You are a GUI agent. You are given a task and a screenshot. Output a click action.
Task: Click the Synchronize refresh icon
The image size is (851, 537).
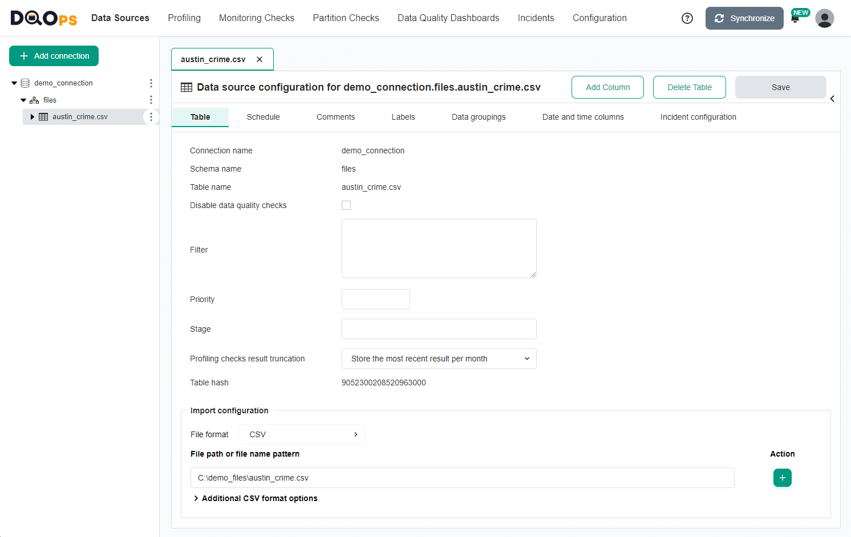pyautogui.click(x=720, y=18)
